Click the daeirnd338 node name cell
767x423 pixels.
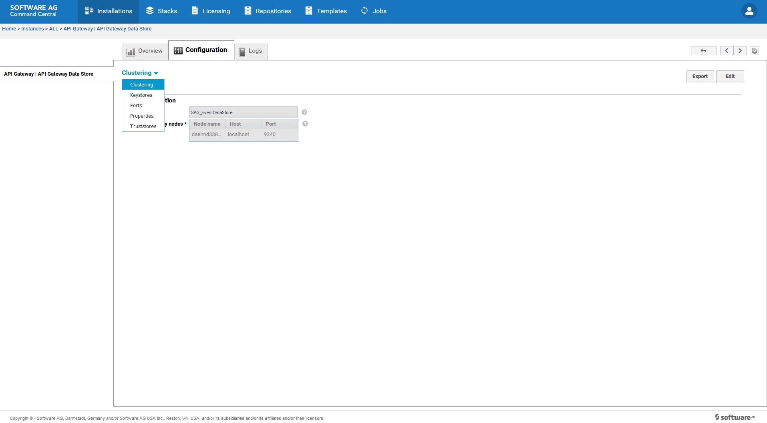[x=207, y=134]
